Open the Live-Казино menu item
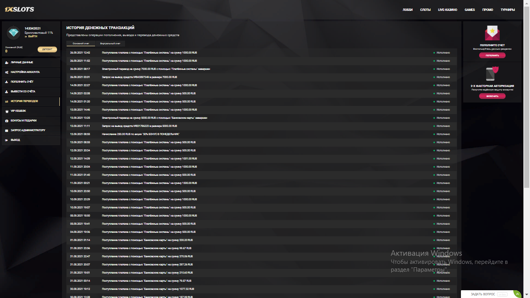 (447, 10)
